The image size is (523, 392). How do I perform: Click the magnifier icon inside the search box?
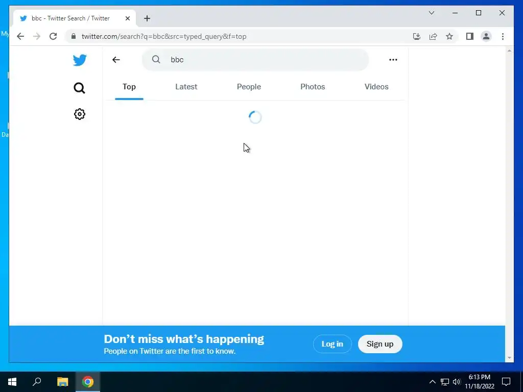click(156, 59)
